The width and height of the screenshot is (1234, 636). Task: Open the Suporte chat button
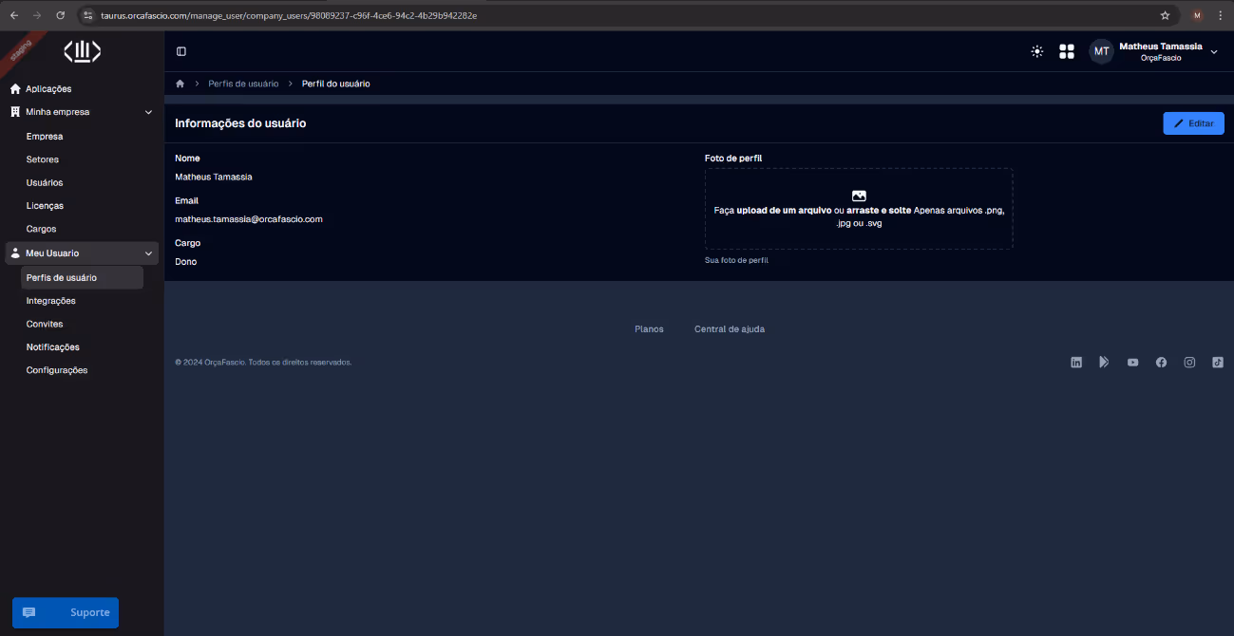click(66, 612)
